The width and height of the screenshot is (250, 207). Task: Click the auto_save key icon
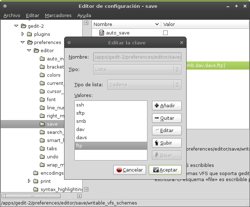click(x=101, y=33)
